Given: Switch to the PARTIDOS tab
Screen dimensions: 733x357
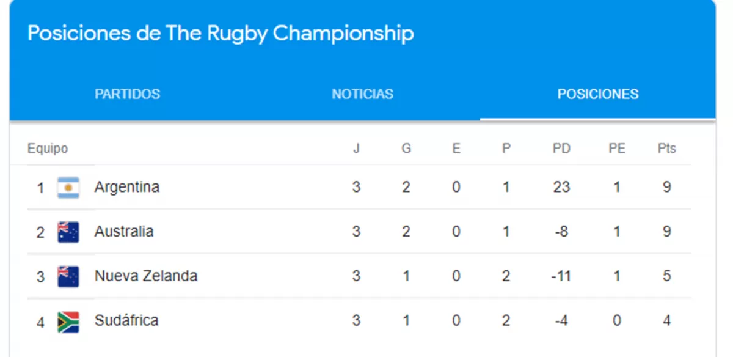Looking at the screenshot, I should click(x=126, y=94).
